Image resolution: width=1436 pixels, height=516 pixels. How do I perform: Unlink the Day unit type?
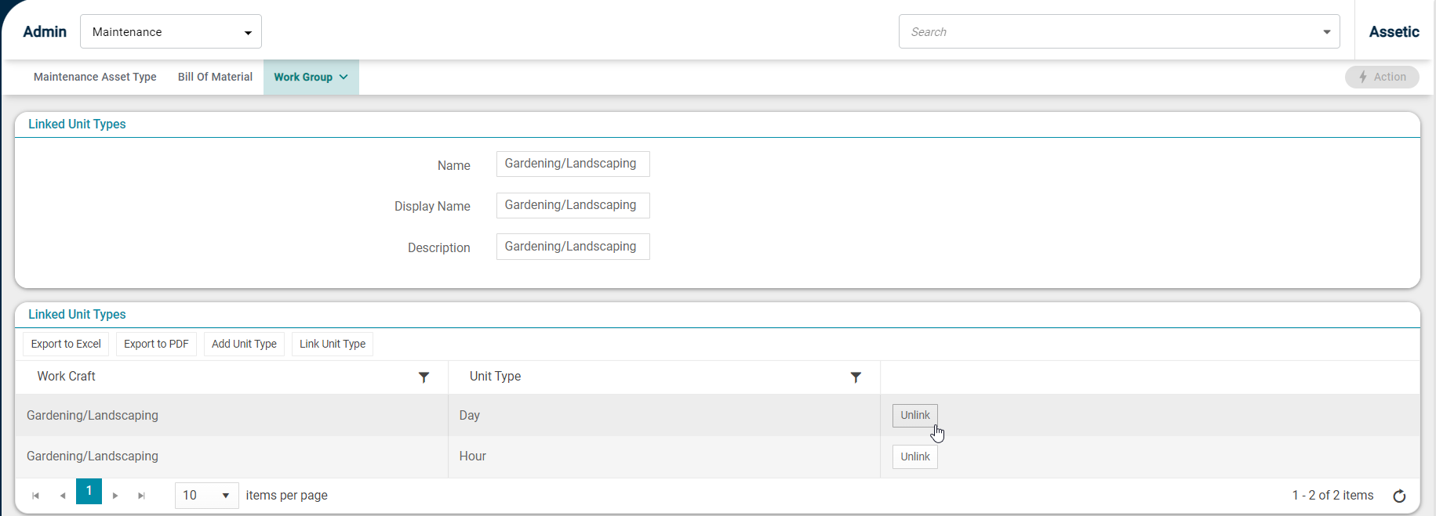point(915,415)
